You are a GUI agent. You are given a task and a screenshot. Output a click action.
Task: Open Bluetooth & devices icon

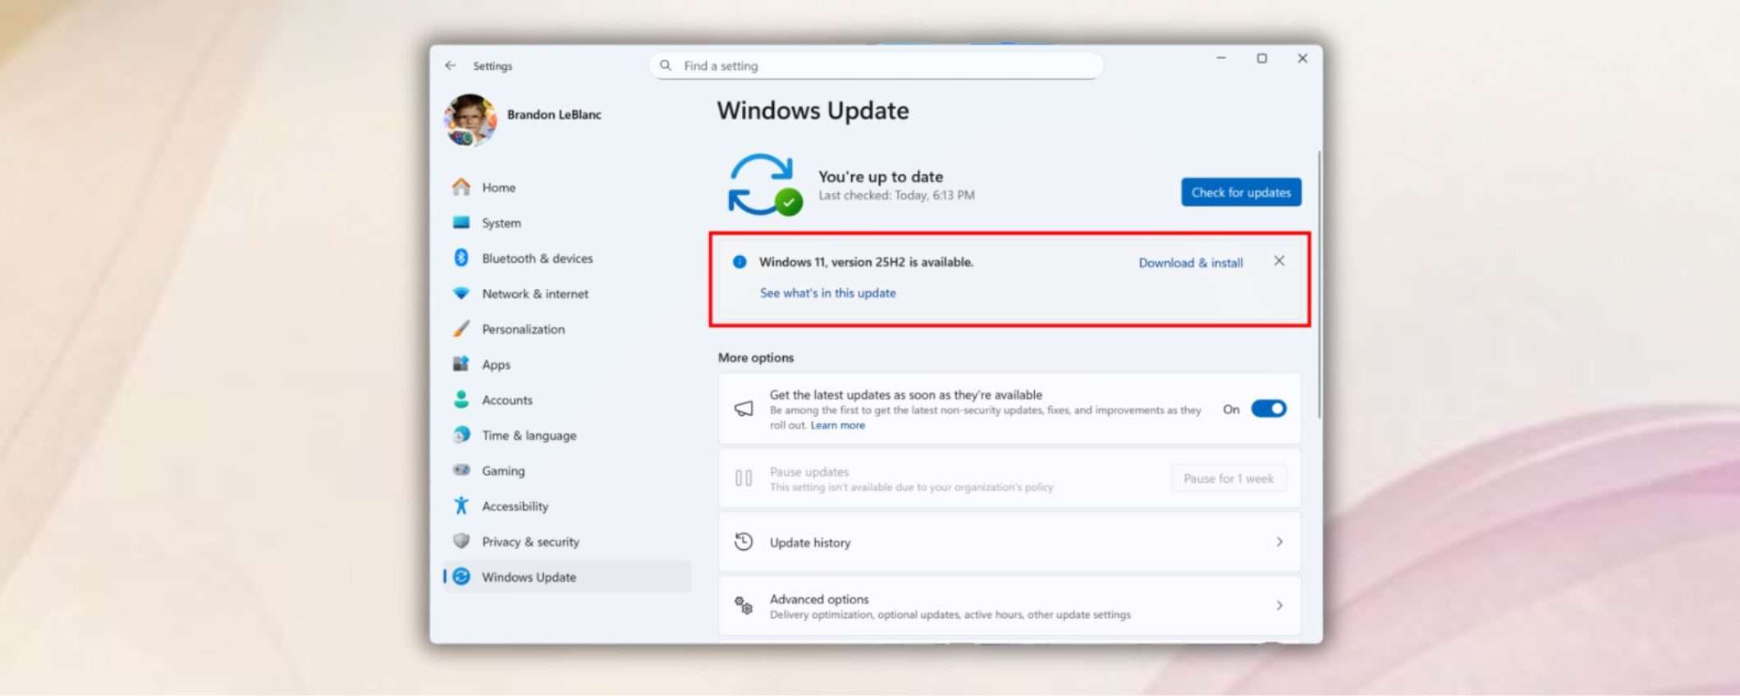461,258
